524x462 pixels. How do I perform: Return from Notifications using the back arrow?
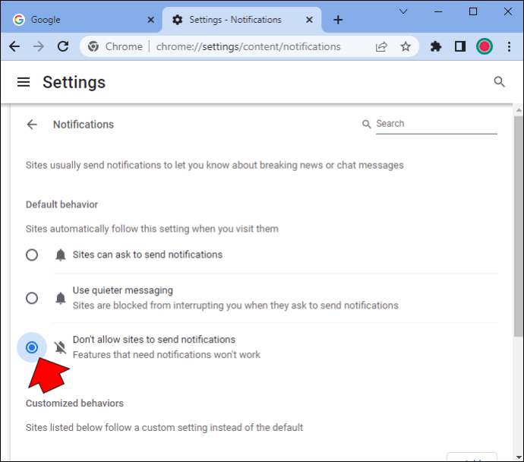click(x=32, y=125)
